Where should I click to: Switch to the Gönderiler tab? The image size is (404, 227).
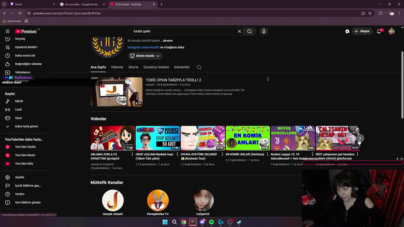coord(182,67)
